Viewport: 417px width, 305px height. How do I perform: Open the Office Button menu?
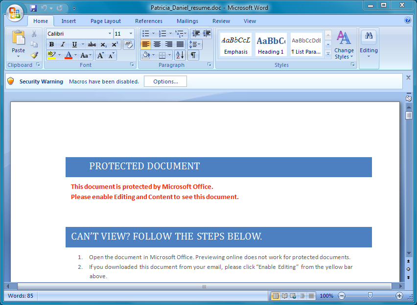15,13
